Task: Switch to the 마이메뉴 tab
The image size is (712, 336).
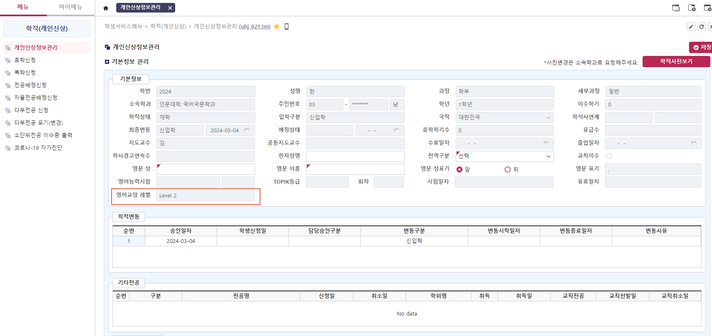Action: [71, 7]
